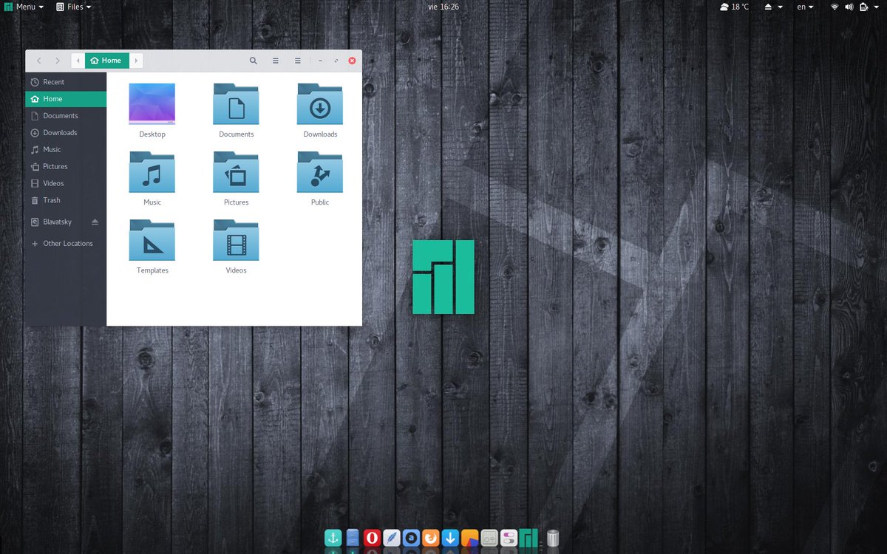This screenshot has height=554, width=887.
Task: Select Home in the Files sidebar
Action: pos(66,99)
